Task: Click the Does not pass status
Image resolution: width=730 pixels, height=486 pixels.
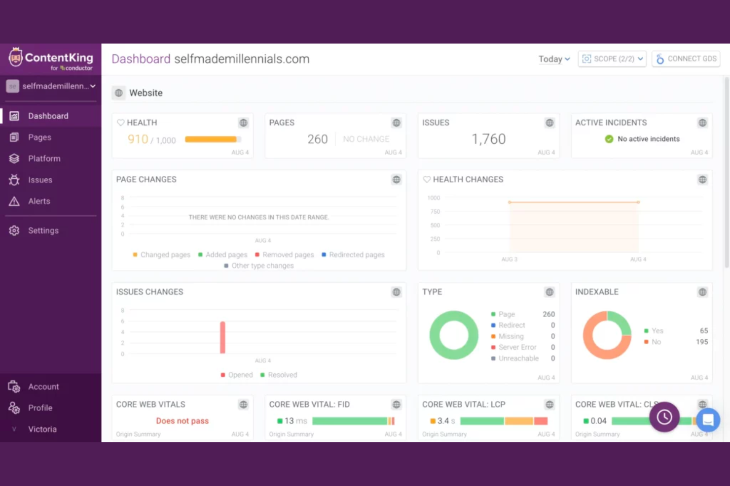Action: [182, 421]
